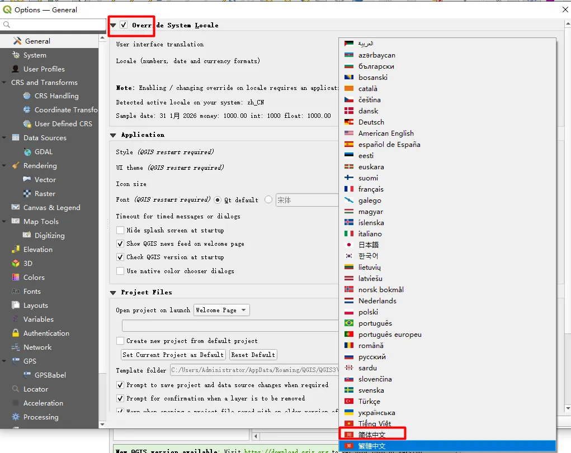
Task: Click the Map Tools icon
Action: (x=16, y=221)
